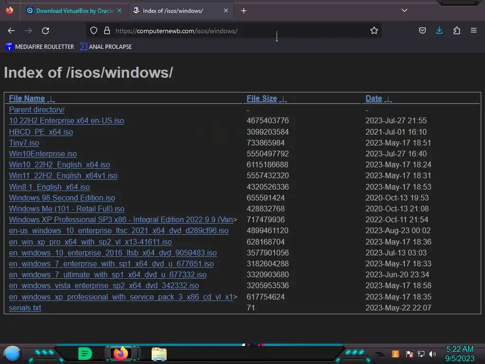Select date 2023-Aug-23 00:02 text
Viewport: 485px width, 364px height.
[398, 231]
